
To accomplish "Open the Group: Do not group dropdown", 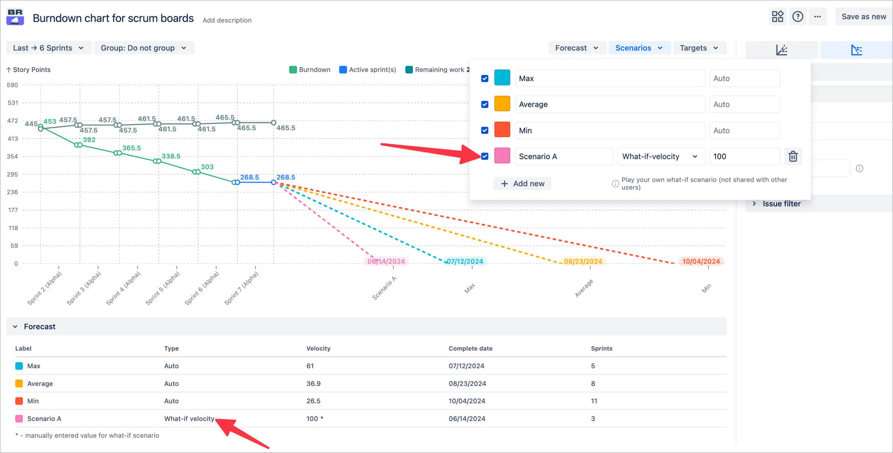I will tap(144, 48).
